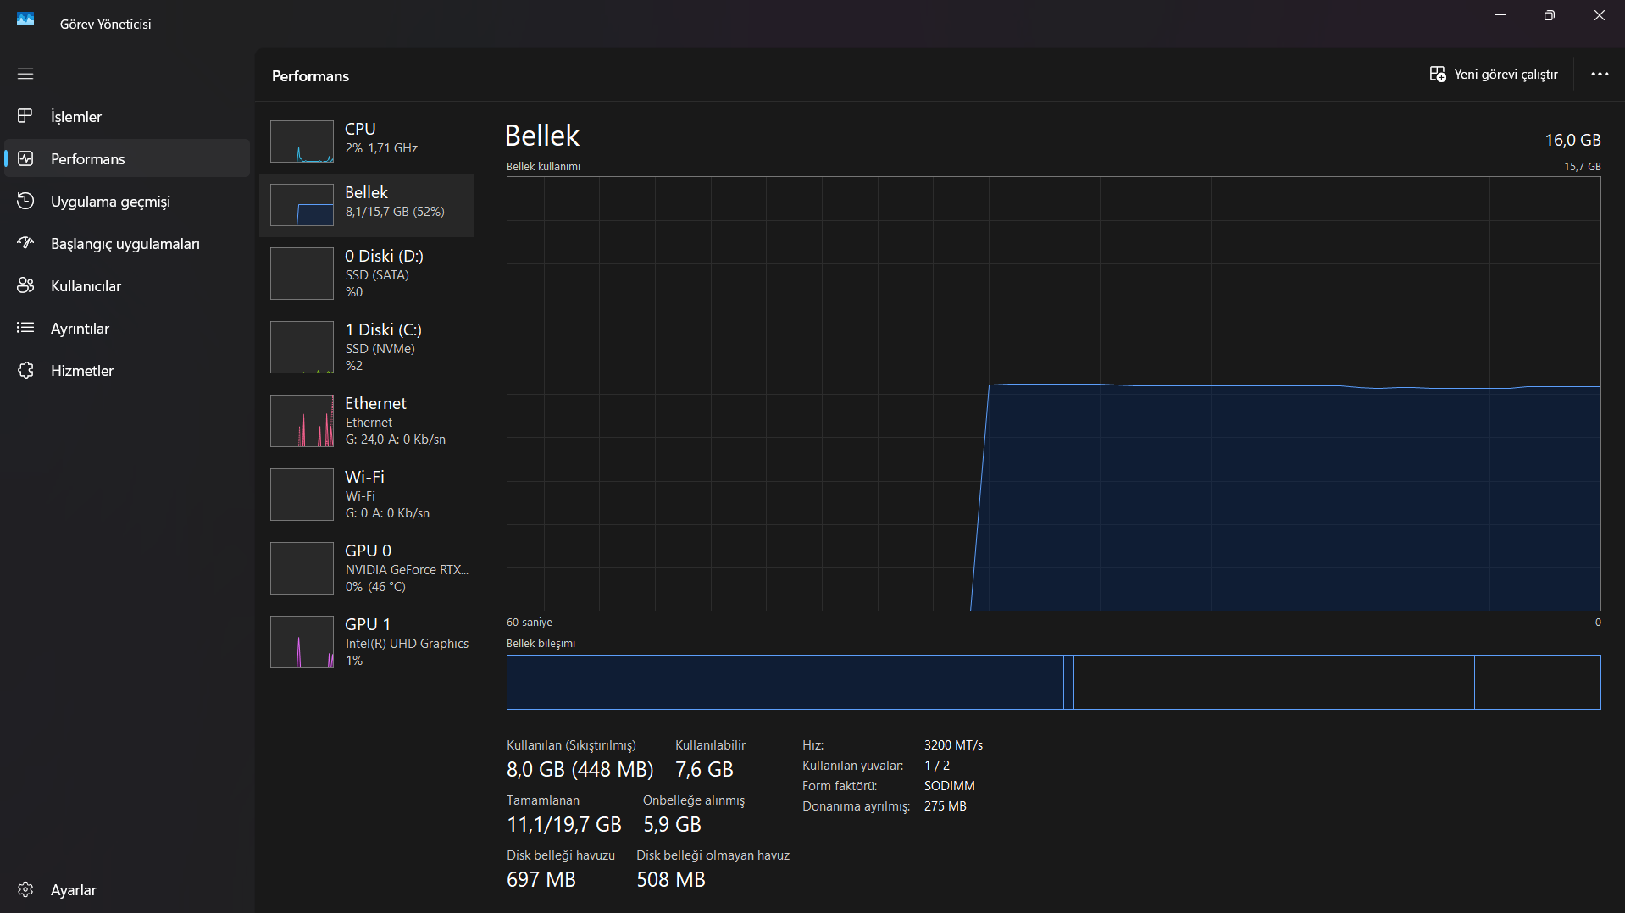The image size is (1625, 913).
Task: Click the Bellek bileşimi memory composition bar
Action: [x=1053, y=682]
